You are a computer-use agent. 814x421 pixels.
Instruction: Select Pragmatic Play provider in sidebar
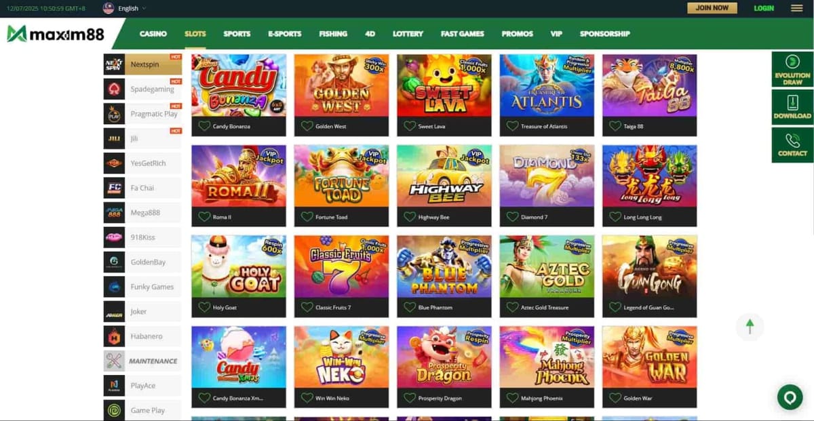point(142,114)
